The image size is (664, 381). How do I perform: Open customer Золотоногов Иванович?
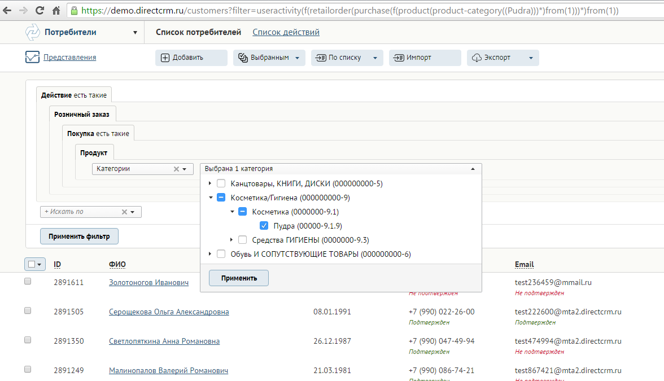point(148,282)
